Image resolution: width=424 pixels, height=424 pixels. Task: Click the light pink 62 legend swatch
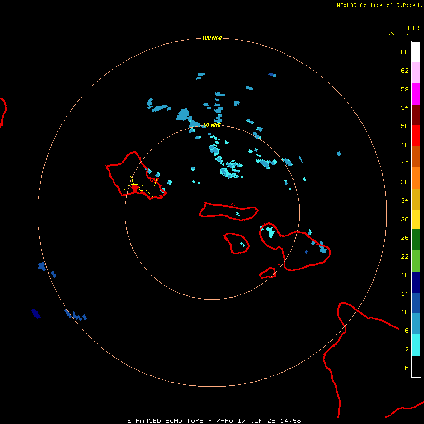coord(416,72)
